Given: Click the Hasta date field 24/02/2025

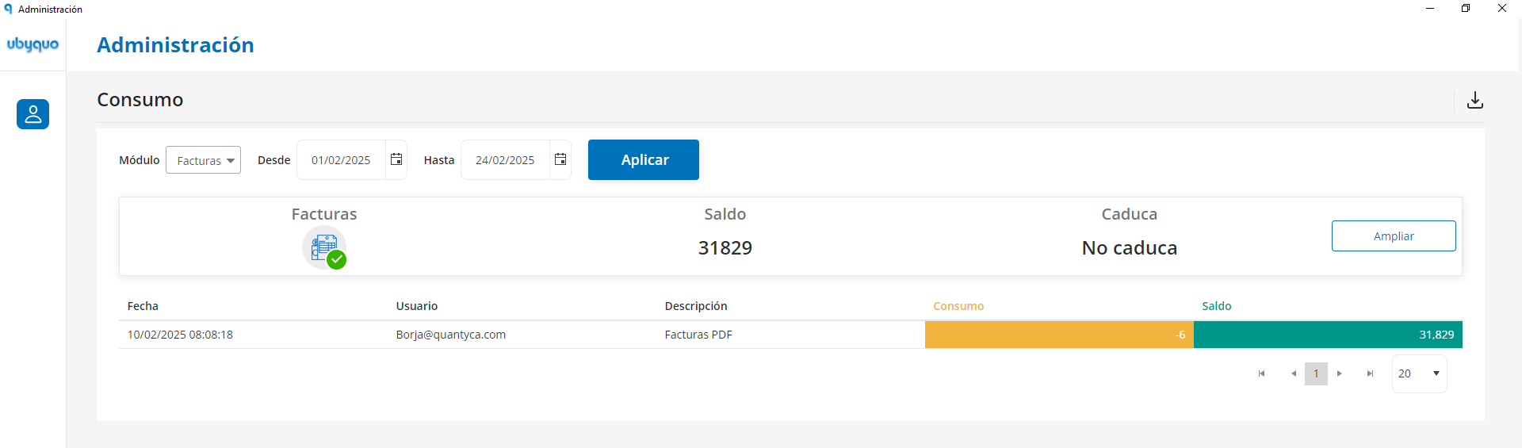Looking at the screenshot, I should [x=505, y=160].
